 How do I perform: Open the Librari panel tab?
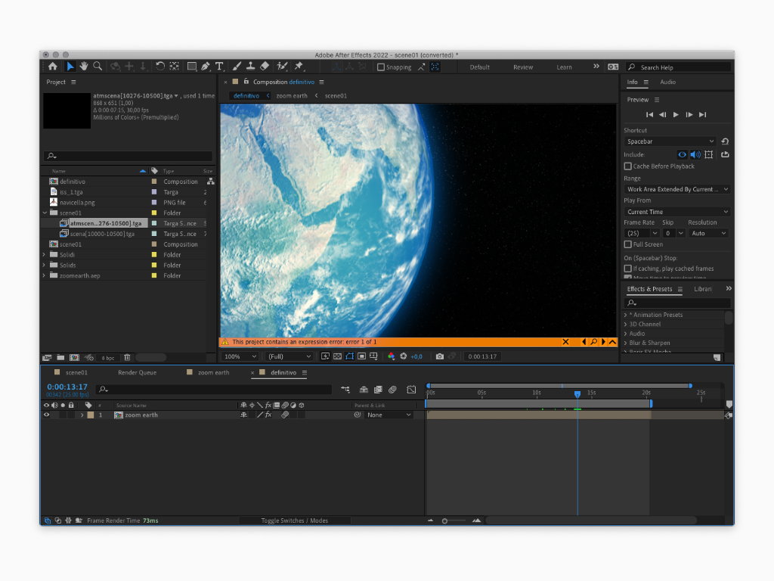tap(702, 289)
